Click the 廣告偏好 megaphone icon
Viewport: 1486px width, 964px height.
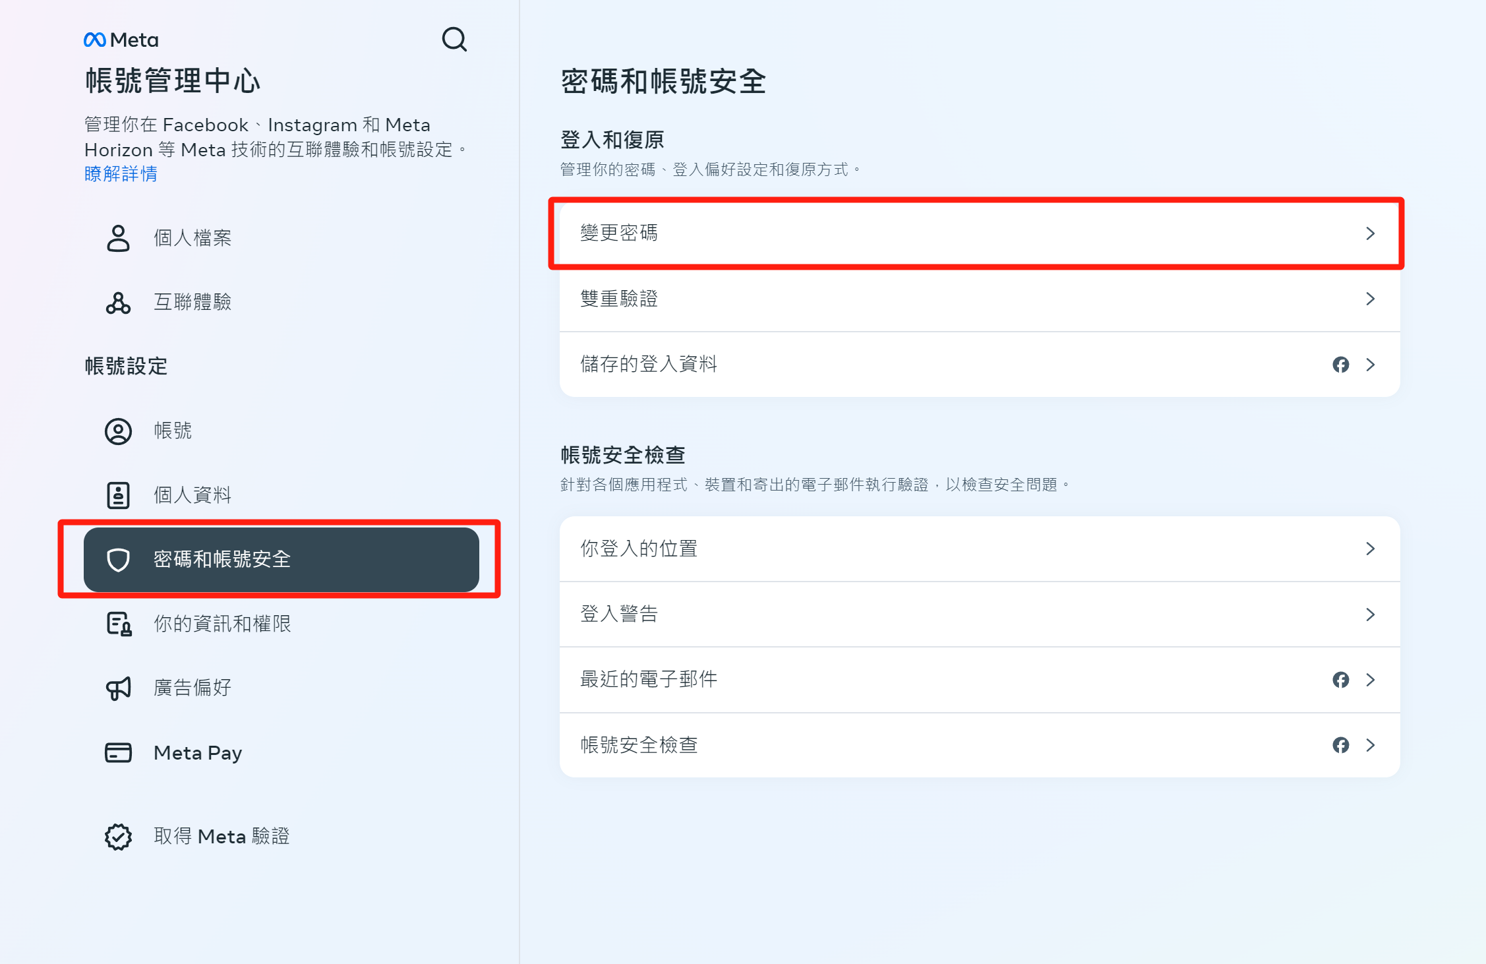(118, 688)
